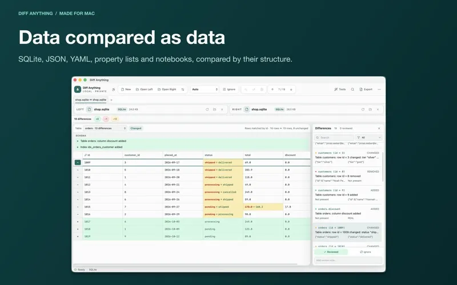Image resolution: width=457 pixels, height=285 pixels.
Task: Create a new comparison with New
Action: click(x=126, y=89)
